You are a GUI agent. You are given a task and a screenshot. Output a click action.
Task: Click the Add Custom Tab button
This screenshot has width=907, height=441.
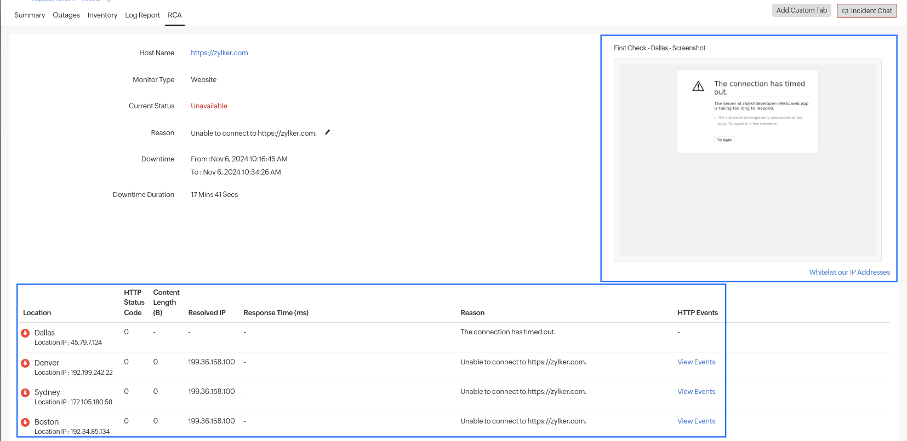coord(802,10)
